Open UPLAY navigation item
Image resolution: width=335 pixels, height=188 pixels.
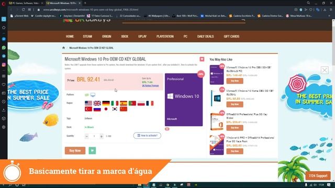point(142,37)
